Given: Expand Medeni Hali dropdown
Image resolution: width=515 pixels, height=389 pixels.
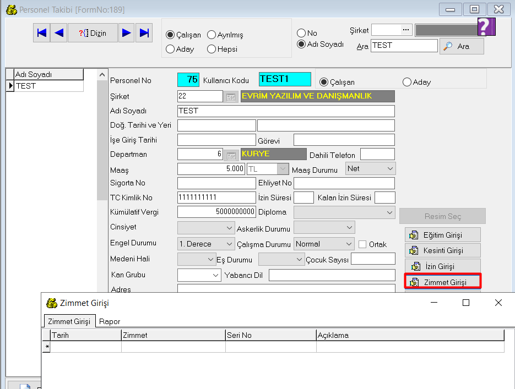Looking at the screenshot, I should click(197, 260).
